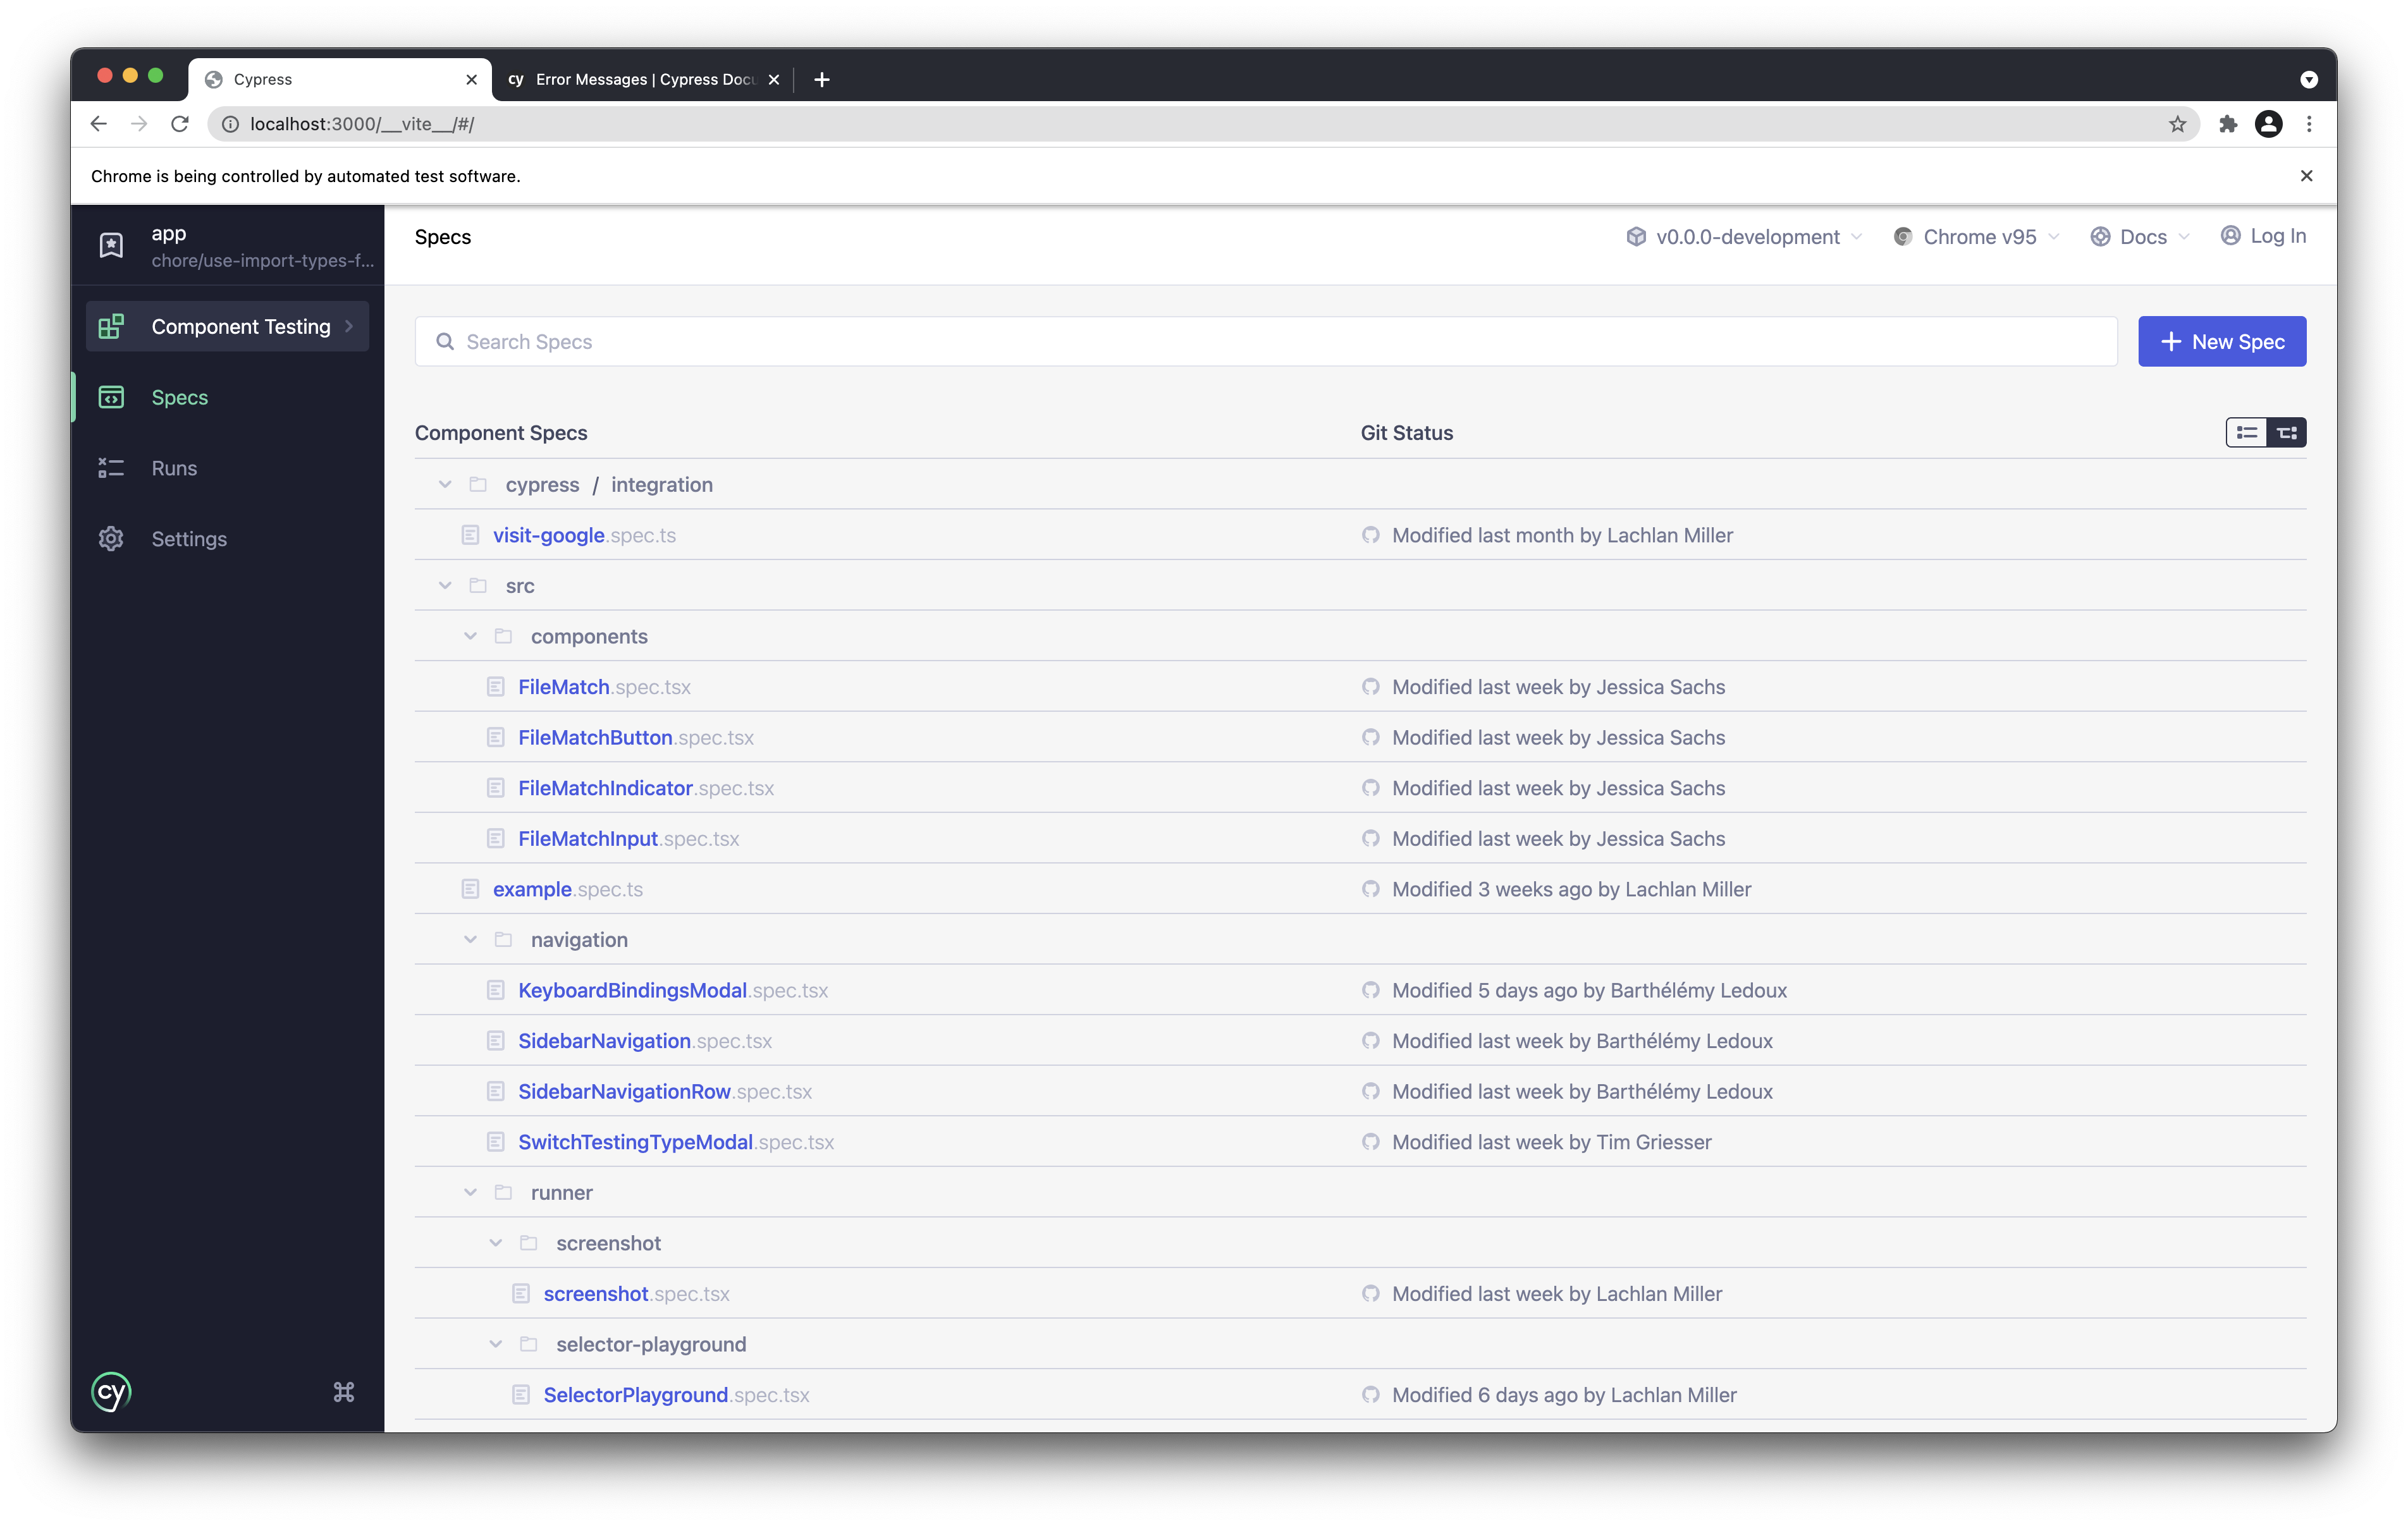Screen dimensions: 2408x1526
Task: Collapse the navigation folder
Action: pos(470,940)
